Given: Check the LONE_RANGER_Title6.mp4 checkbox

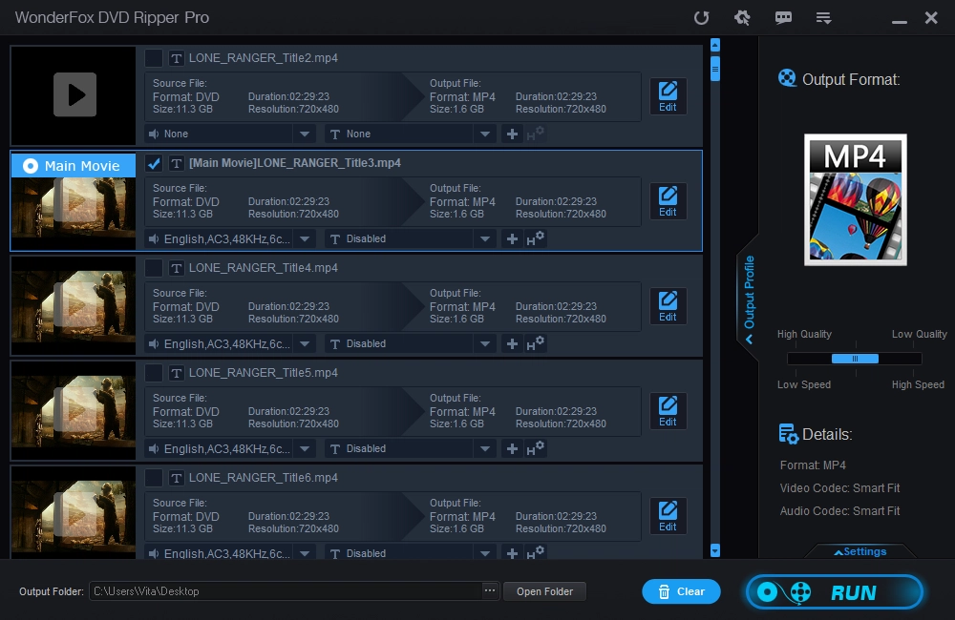Looking at the screenshot, I should point(154,478).
